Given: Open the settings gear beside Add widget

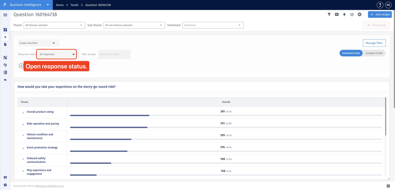Looking at the screenshot, I should pos(360,15).
